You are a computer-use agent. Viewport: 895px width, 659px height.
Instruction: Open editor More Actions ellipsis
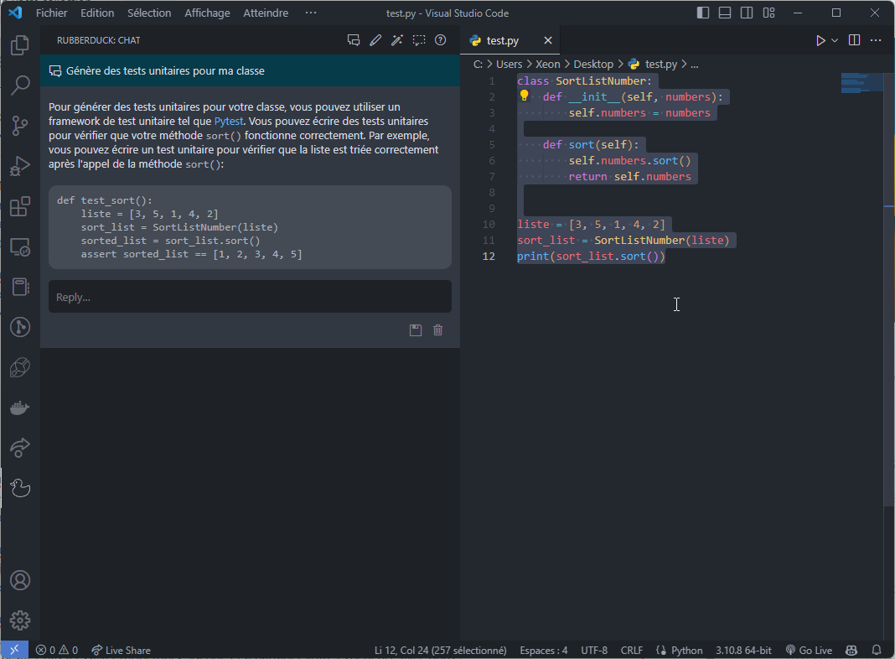point(876,40)
